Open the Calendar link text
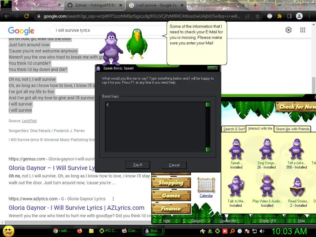 point(206,195)
